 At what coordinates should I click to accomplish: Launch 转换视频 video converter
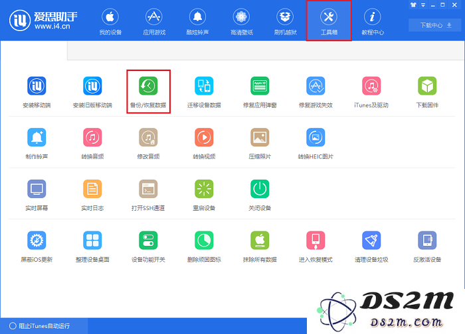click(x=204, y=144)
